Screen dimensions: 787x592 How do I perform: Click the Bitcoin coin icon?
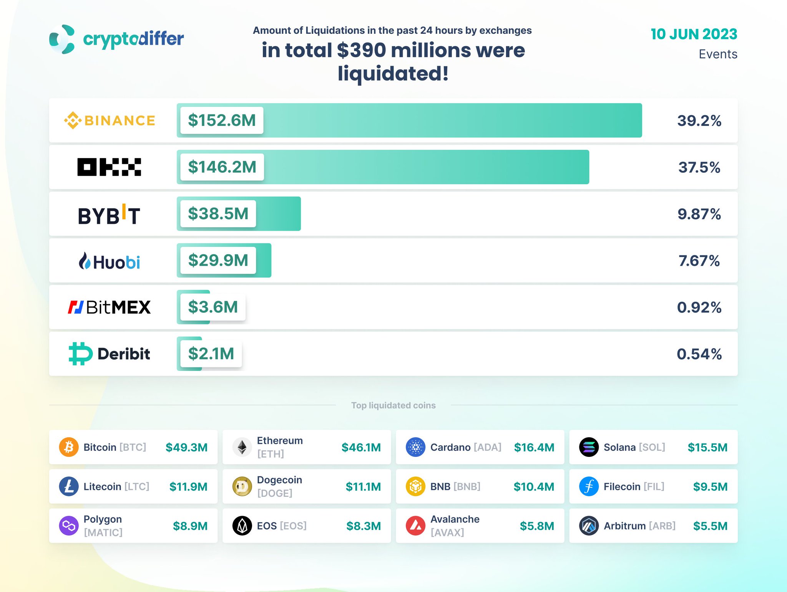point(69,447)
